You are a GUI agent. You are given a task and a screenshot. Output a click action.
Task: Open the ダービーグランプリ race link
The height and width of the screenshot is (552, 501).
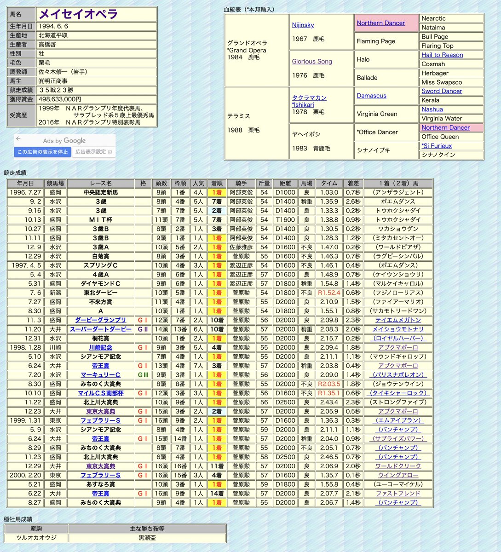click(x=100, y=320)
